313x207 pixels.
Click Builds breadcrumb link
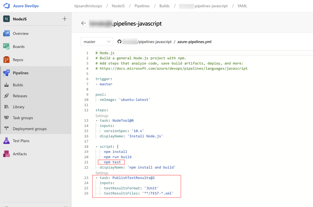point(164,6)
